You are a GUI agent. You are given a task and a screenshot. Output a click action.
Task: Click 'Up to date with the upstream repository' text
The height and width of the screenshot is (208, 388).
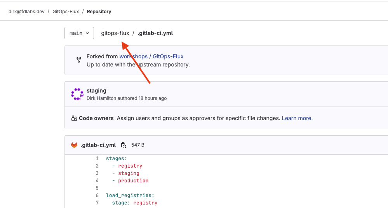[x=138, y=65]
